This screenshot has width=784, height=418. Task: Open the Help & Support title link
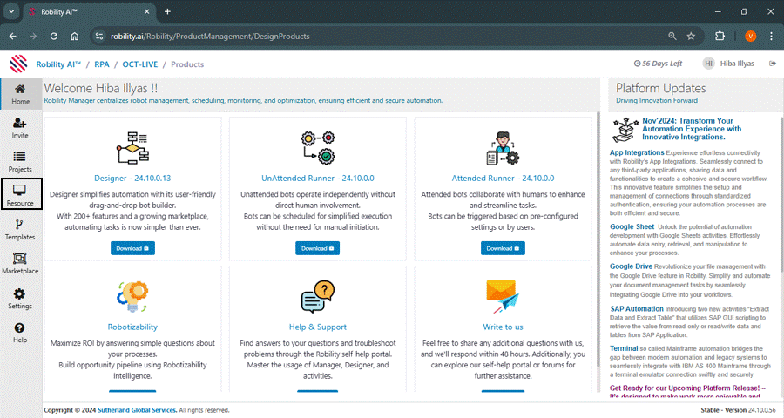coord(317,327)
